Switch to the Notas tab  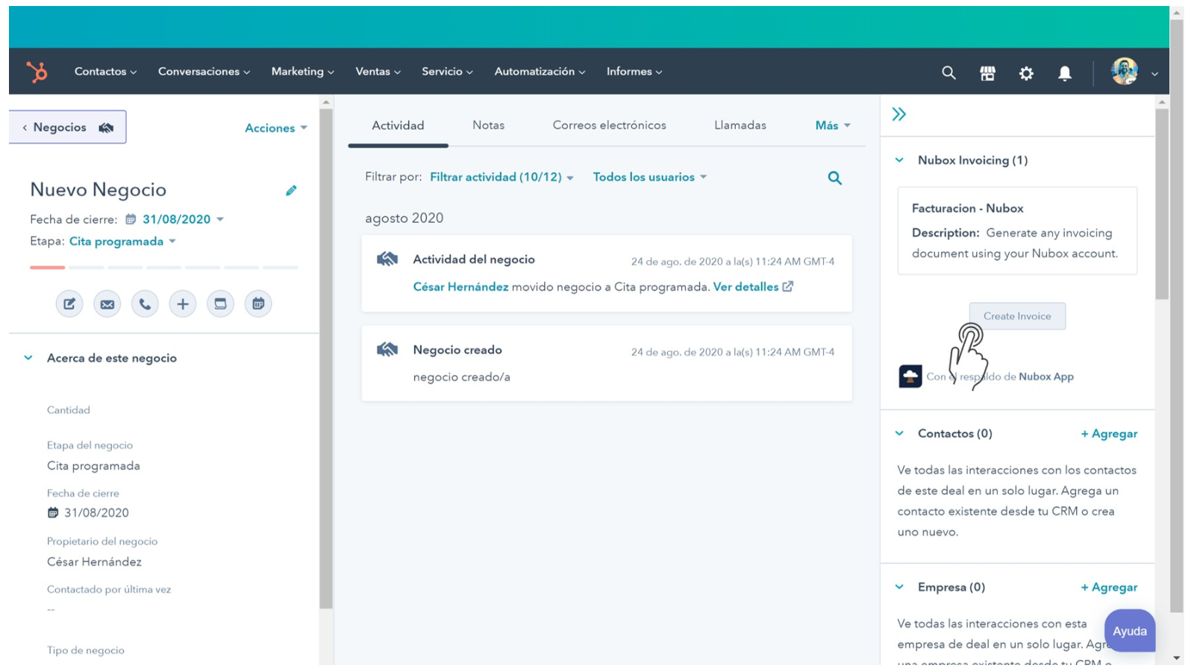click(x=488, y=125)
